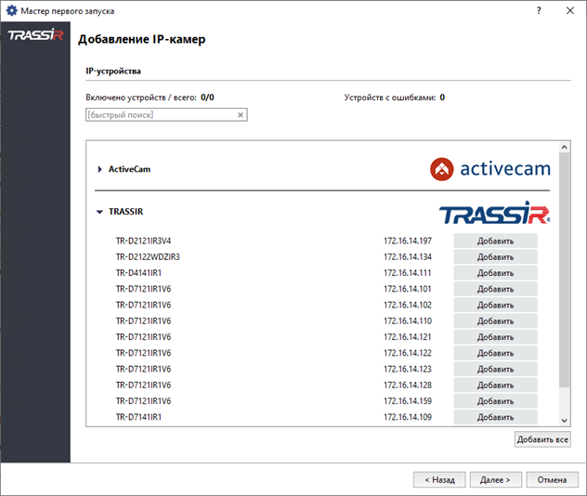Cancel the wizard with Отмена
The height and width of the screenshot is (496, 587).
(552, 480)
